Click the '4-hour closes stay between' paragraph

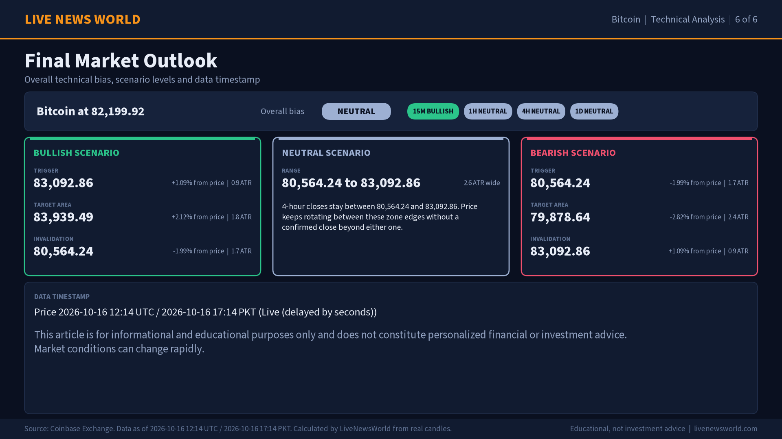click(380, 217)
